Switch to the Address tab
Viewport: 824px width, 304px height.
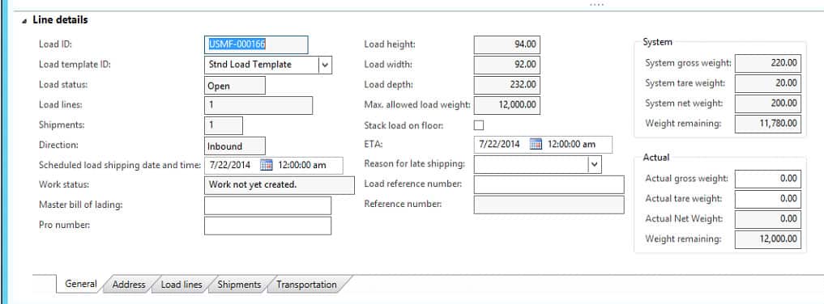(x=129, y=285)
